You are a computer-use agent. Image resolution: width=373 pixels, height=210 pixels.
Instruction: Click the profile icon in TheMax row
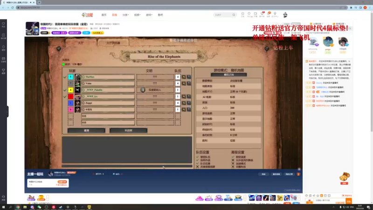coord(189,77)
